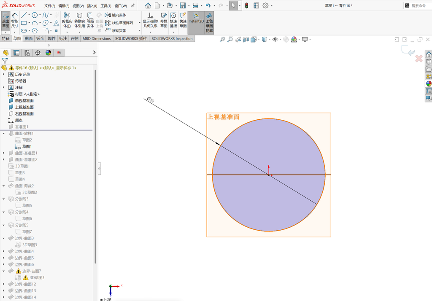This screenshot has width=432, height=301.
Task: Select the Spline sketch tool
Action: [x=46, y=15]
